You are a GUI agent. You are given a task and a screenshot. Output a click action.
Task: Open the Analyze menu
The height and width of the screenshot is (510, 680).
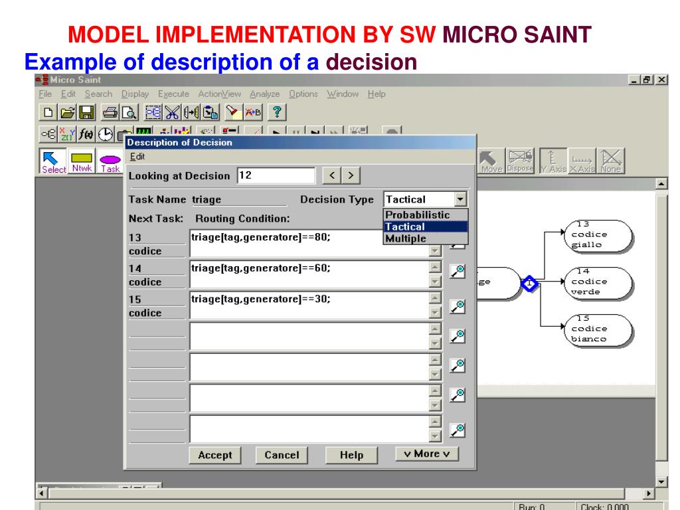[x=264, y=94]
